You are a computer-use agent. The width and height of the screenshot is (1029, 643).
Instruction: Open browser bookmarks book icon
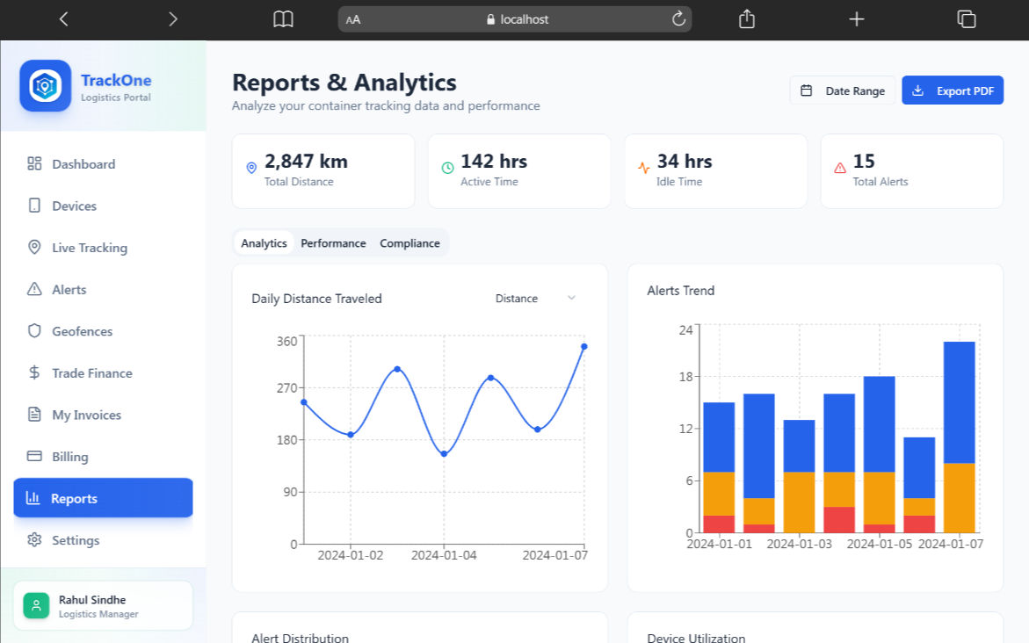[283, 19]
